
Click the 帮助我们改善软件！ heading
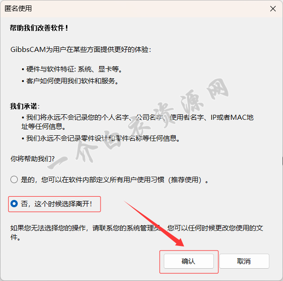[x=39, y=28]
